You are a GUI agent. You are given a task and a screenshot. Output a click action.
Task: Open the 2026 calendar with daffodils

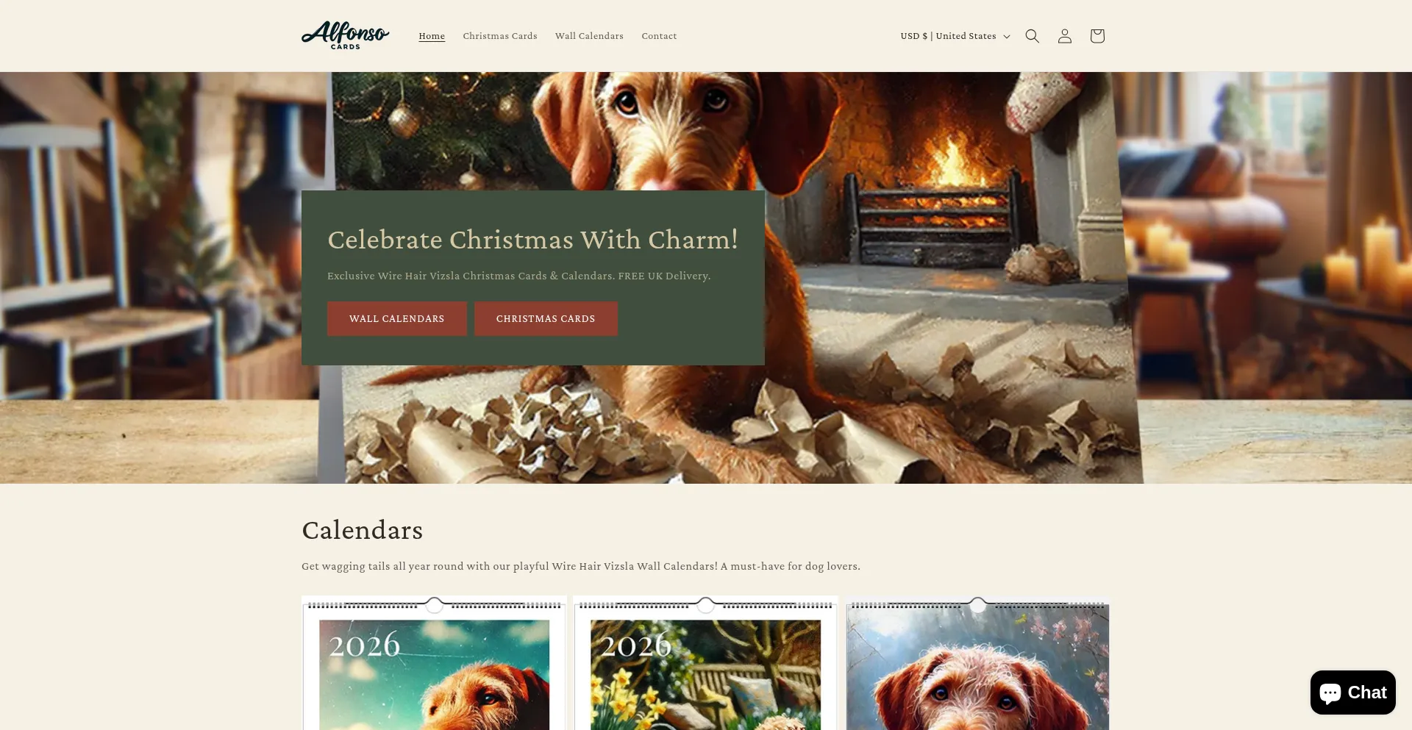tap(705, 663)
